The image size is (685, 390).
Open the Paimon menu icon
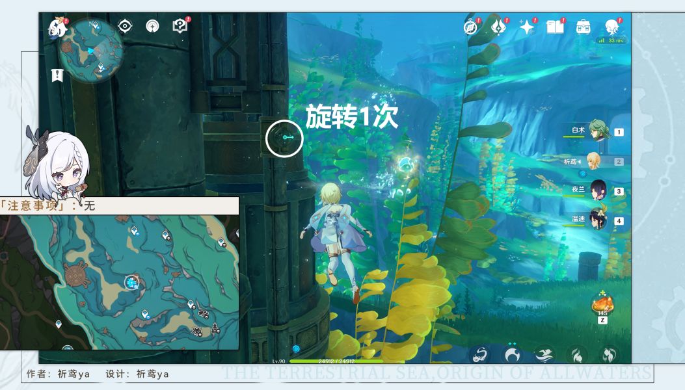coord(58,28)
